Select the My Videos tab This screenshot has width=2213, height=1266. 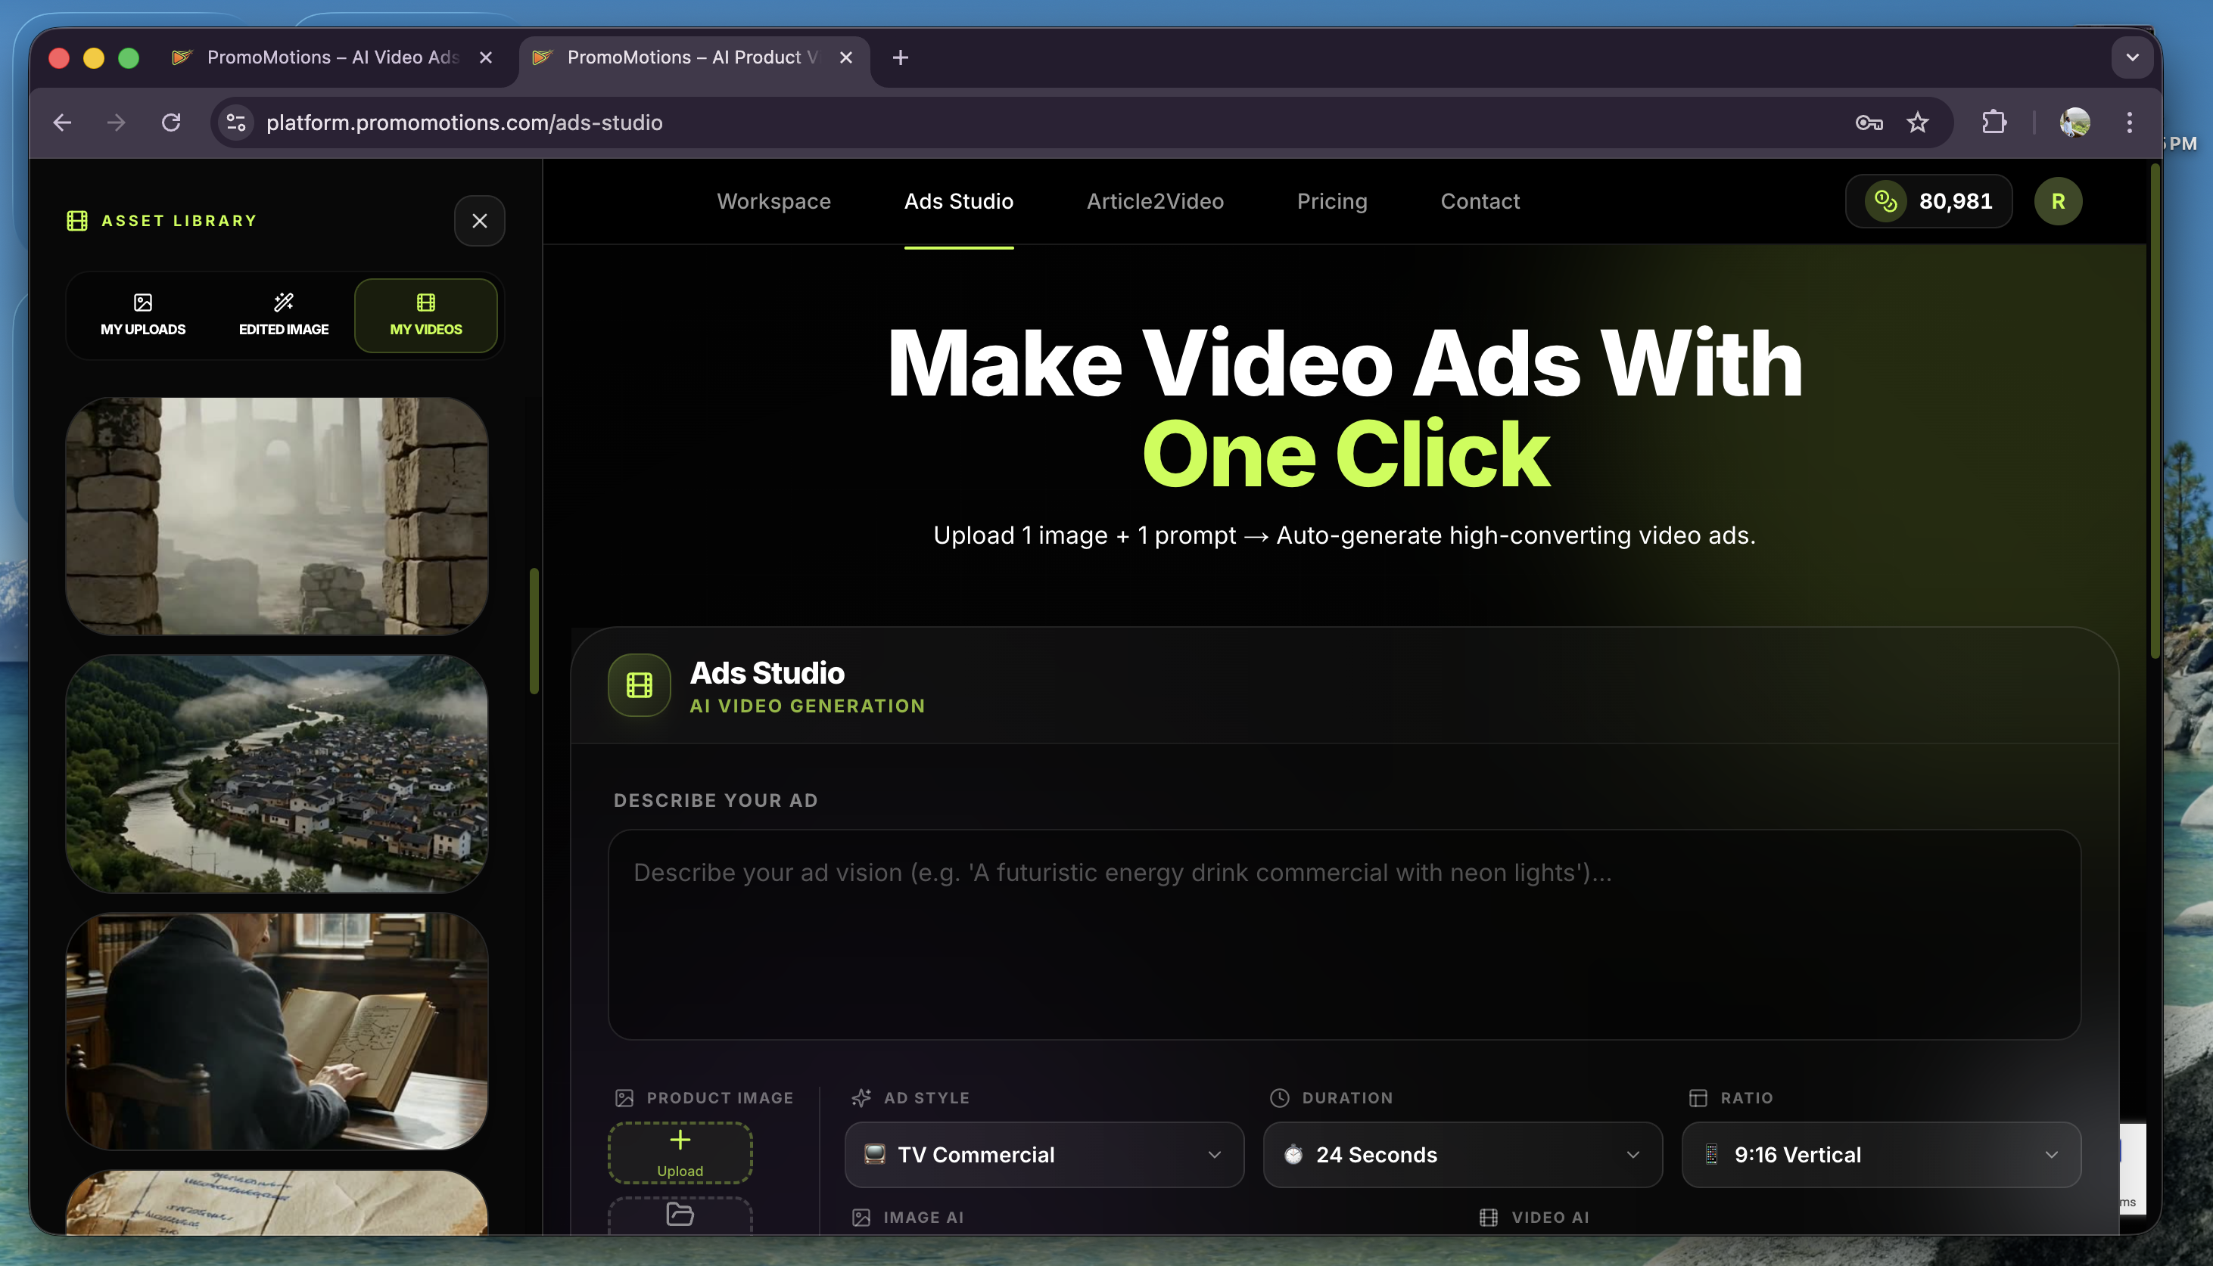[425, 315]
